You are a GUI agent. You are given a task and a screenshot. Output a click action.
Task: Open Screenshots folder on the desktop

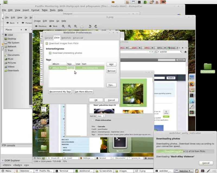pyautogui.click(x=208, y=68)
